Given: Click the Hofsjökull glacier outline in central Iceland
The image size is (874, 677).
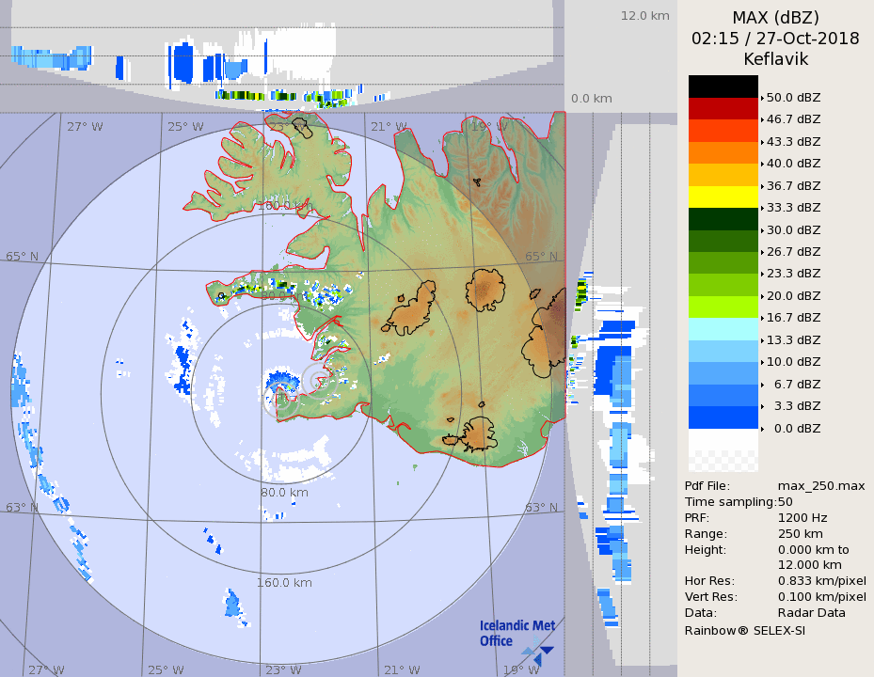Looking at the screenshot, I should [x=487, y=290].
